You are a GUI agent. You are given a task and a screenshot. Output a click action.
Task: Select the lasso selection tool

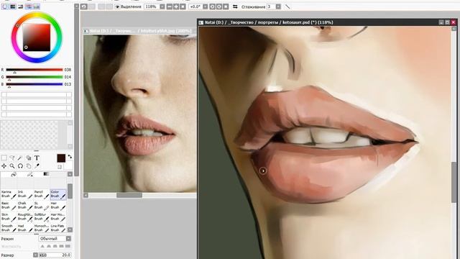pyautogui.click(x=12, y=158)
